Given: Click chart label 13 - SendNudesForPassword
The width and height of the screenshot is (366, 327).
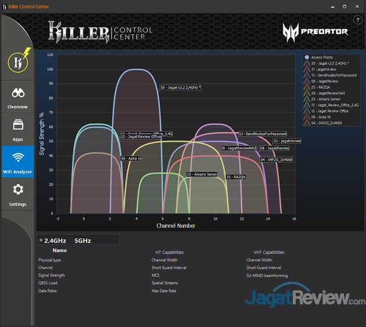Looking at the screenshot, I should [262, 134].
